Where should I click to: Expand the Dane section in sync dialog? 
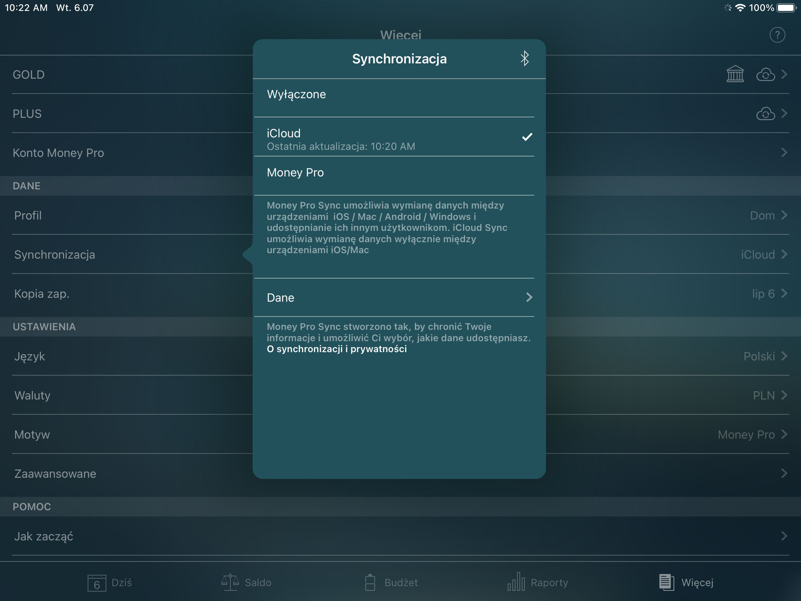pos(400,297)
